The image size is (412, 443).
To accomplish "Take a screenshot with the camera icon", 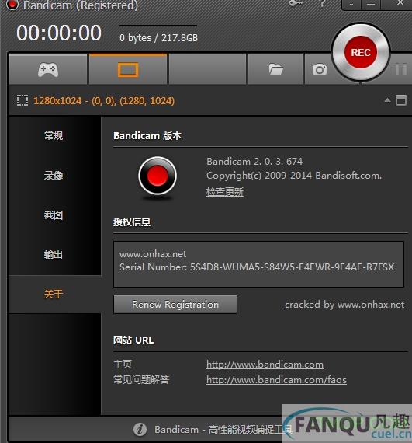I will pos(320,69).
